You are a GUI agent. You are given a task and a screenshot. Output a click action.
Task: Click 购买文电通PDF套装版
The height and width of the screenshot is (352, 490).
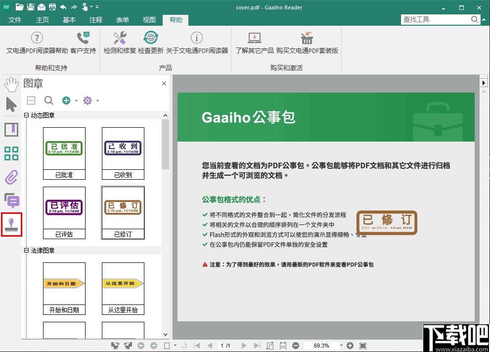tap(307, 43)
